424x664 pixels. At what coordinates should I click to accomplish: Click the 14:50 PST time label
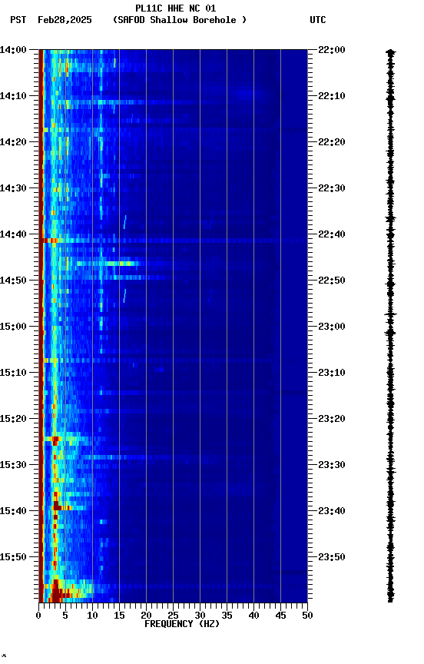(13, 281)
